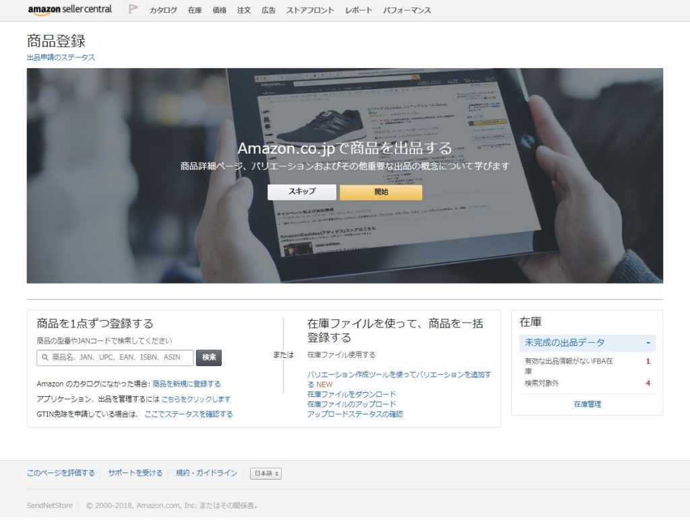Click the 検索 button
This screenshot has height=529, width=690.
209,357
